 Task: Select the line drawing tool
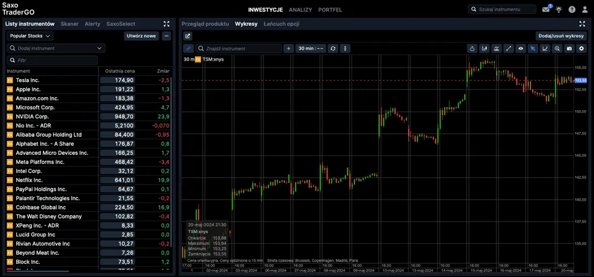pos(508,48)
